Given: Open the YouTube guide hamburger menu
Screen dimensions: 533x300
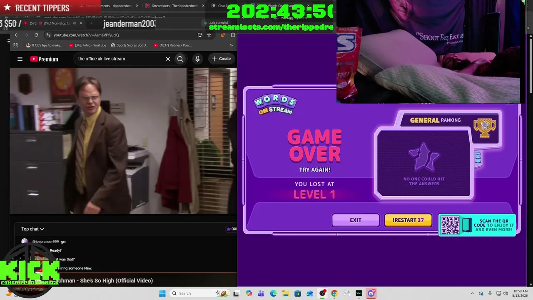Looking at the screenshot, I should 20,59.
